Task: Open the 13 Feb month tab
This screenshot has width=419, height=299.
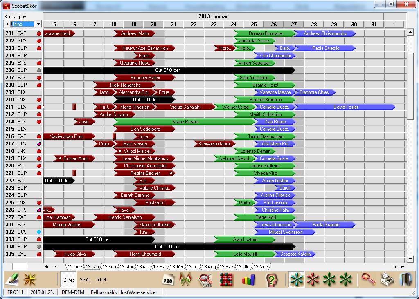Action: 109,267
